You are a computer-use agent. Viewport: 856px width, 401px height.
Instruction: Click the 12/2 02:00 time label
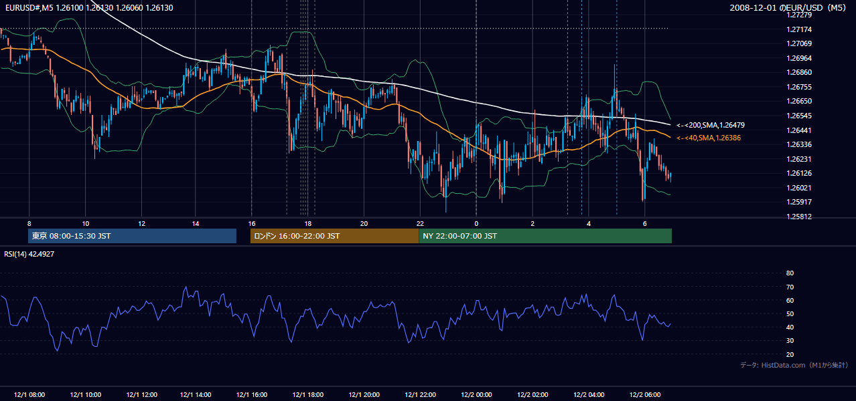[x=532, y=395]
